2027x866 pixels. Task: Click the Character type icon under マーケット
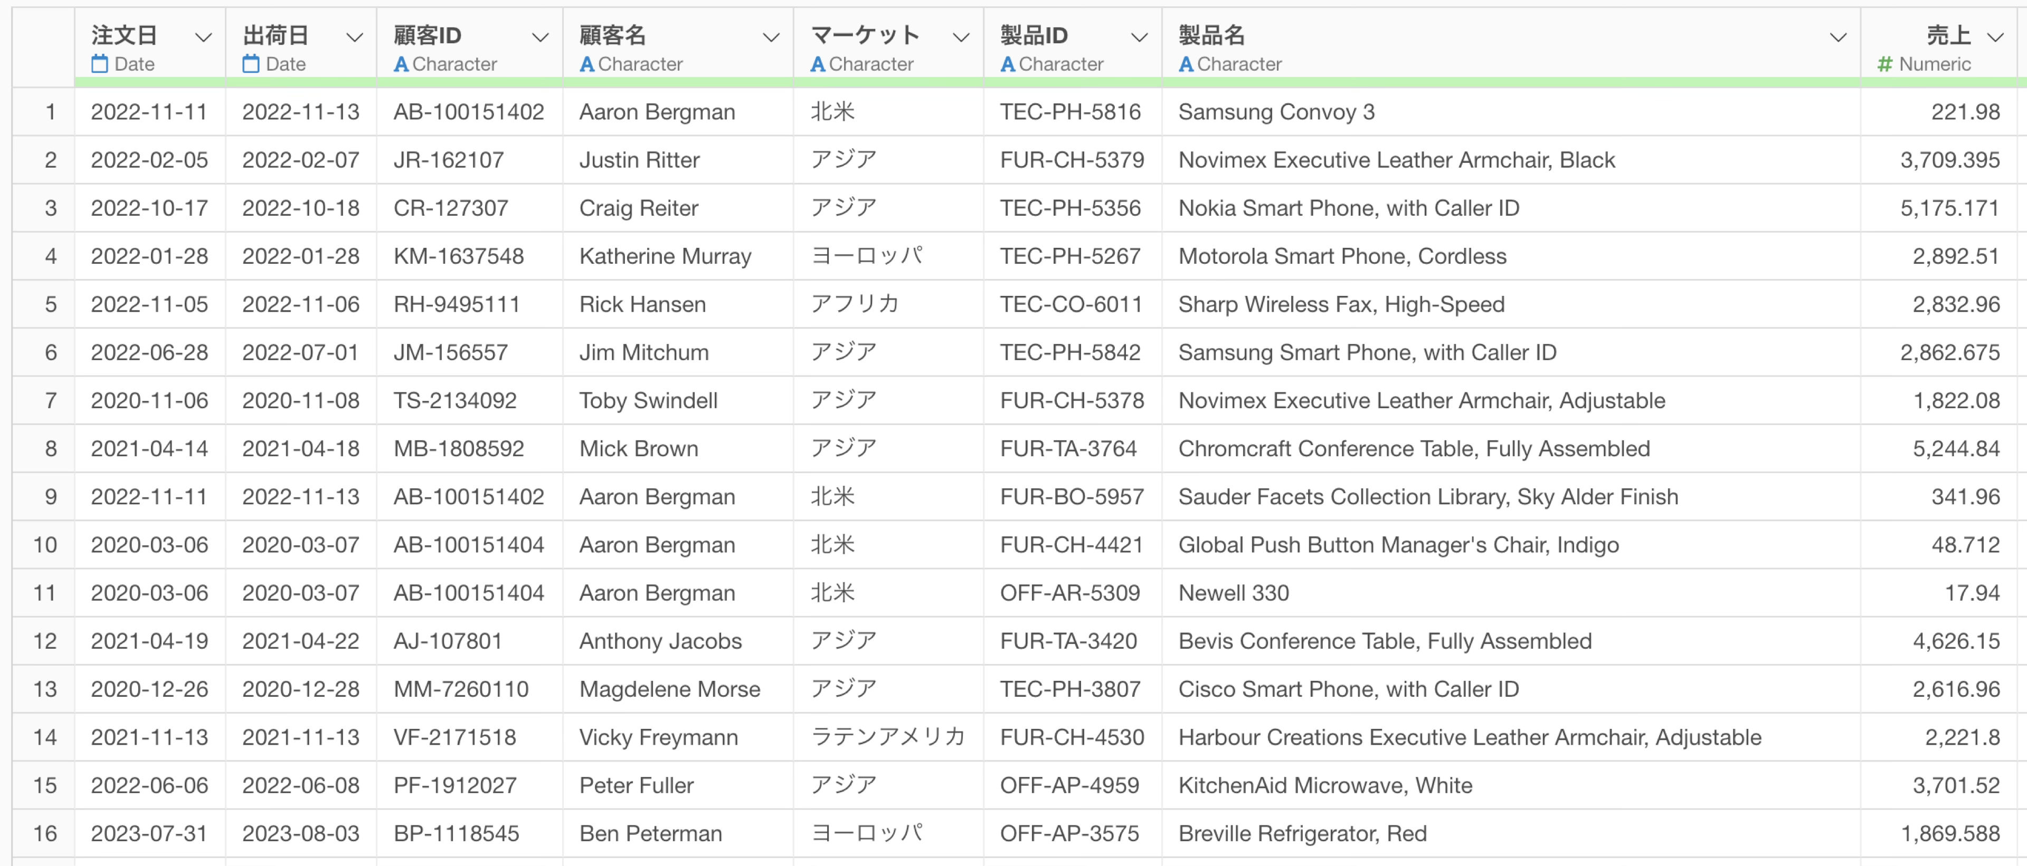click(x=818, y=64)
